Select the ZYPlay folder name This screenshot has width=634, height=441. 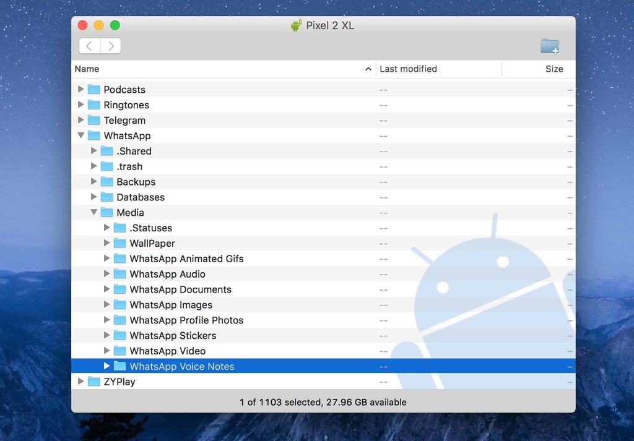click(119, 382)
